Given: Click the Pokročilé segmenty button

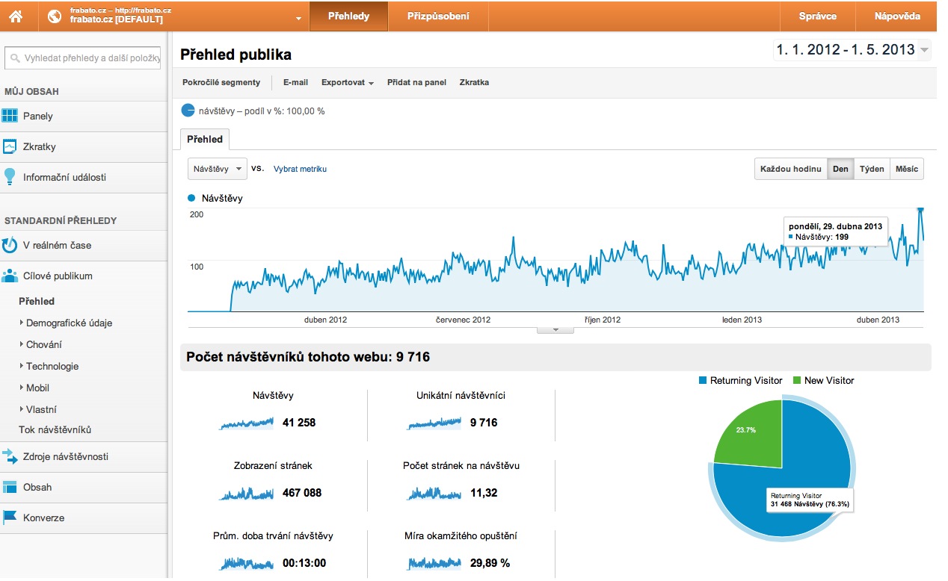Looking at the screenshot, I should click(x=221, y=82).
